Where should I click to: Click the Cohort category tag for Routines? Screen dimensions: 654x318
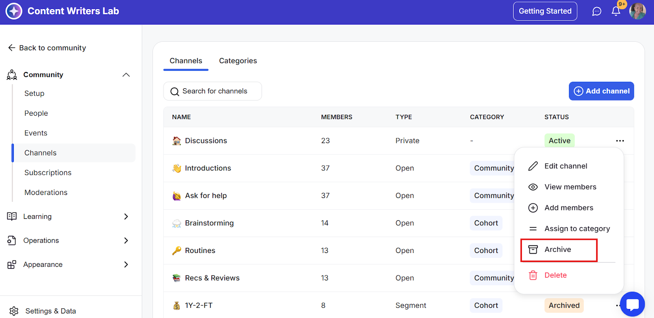486,251
